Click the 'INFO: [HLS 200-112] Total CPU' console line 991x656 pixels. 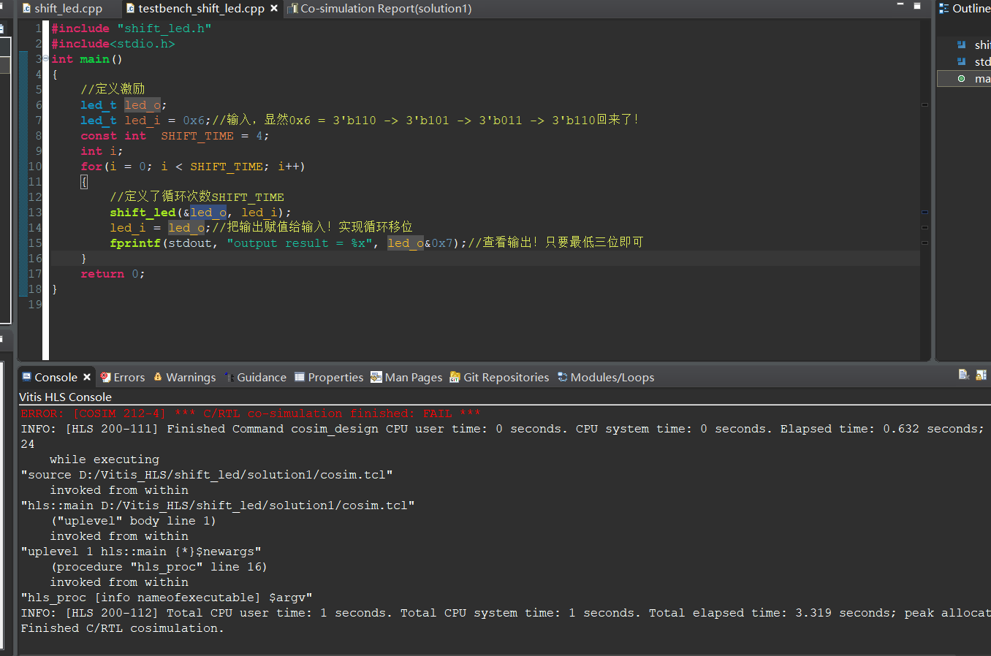[x=504, y=613]
